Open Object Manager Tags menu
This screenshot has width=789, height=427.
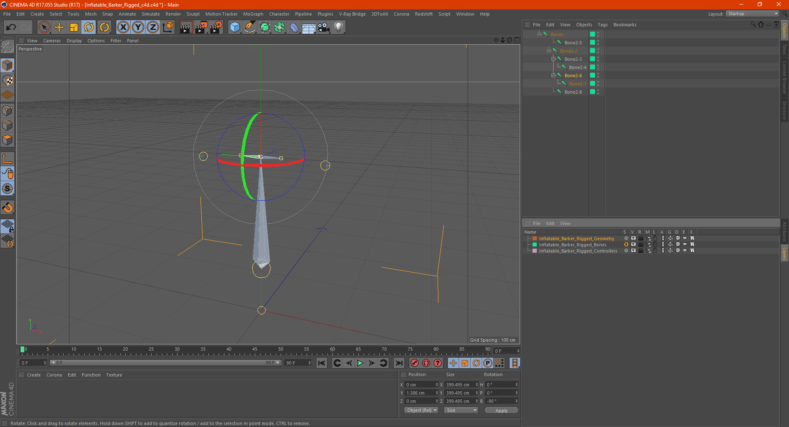[602, 25]
